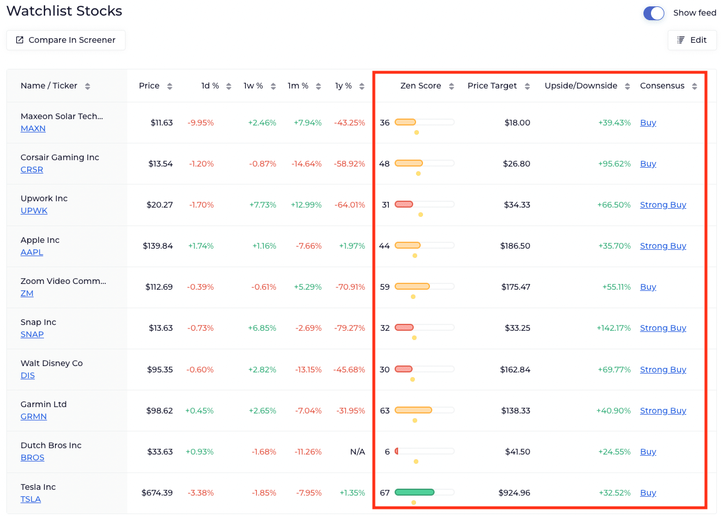This screenshot has width=721, height=517.
Task: Click the Price Target sort arrows
Action: pos(527,86)
